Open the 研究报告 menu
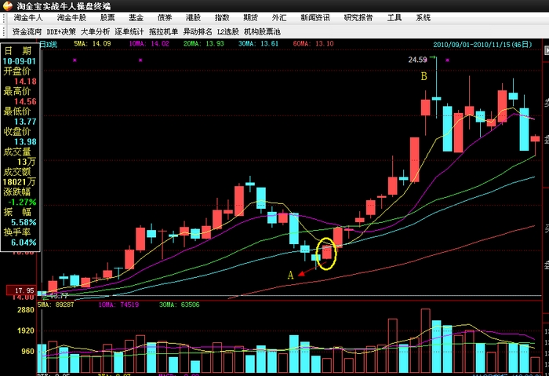549x376 pixels. pyautogui.click(x=358, y=17)
